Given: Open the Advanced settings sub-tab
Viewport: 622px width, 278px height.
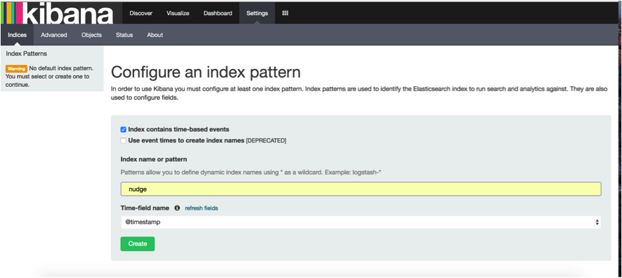Looking at the screenshot, I should click(x=54, y=35).
